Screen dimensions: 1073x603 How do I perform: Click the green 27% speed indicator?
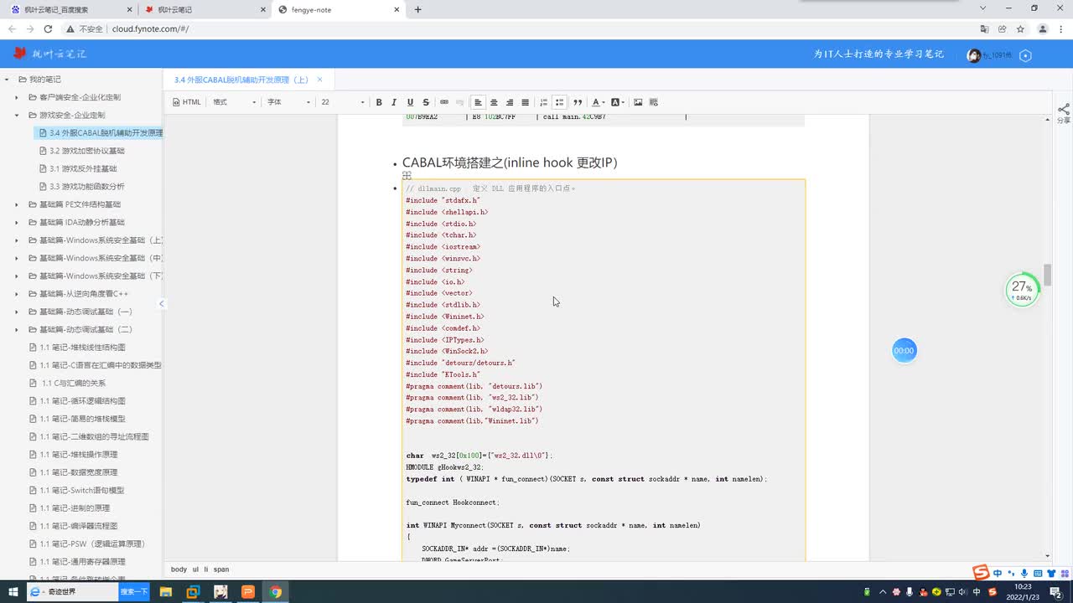[1022, 290]
